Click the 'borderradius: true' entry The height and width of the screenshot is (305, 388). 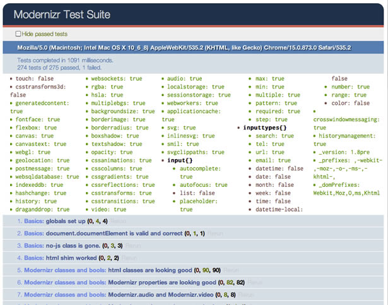120,128
